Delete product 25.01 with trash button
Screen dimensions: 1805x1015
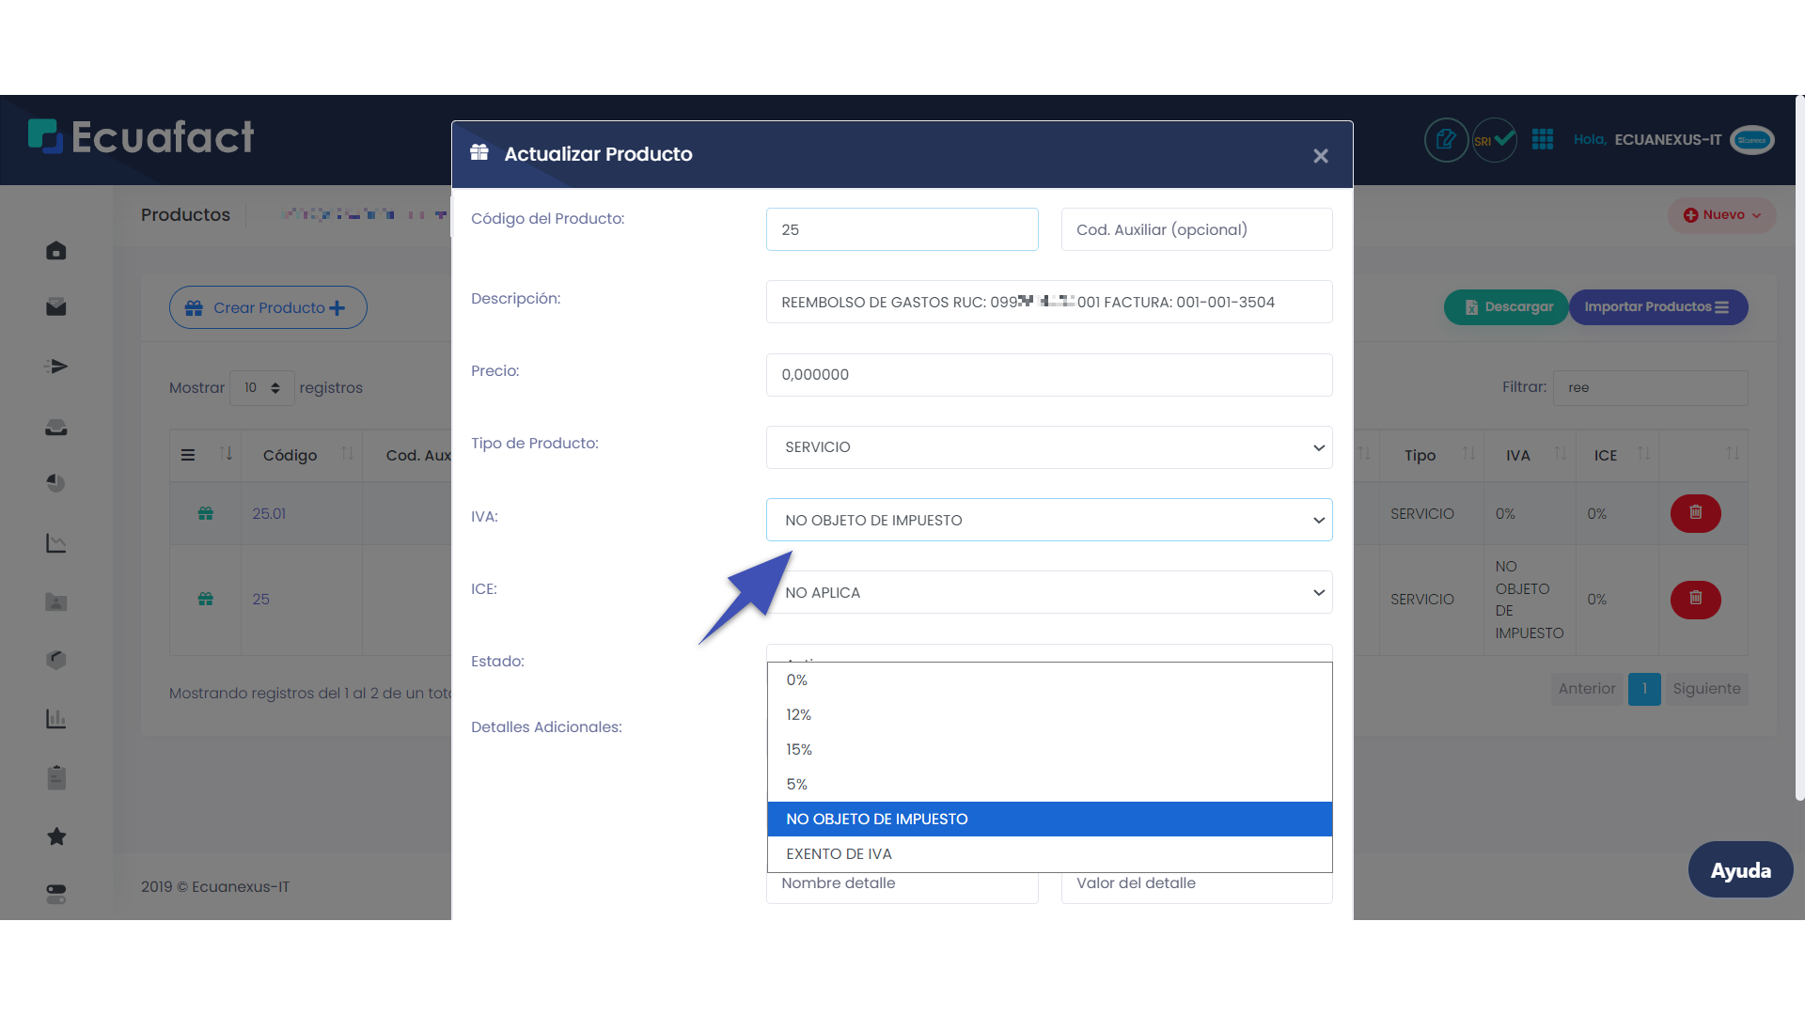tap(1695, 513)
